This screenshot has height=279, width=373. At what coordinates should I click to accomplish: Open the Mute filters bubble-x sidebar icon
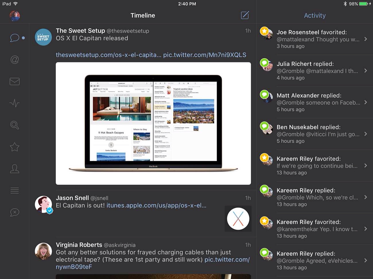(x=15, y=212)
